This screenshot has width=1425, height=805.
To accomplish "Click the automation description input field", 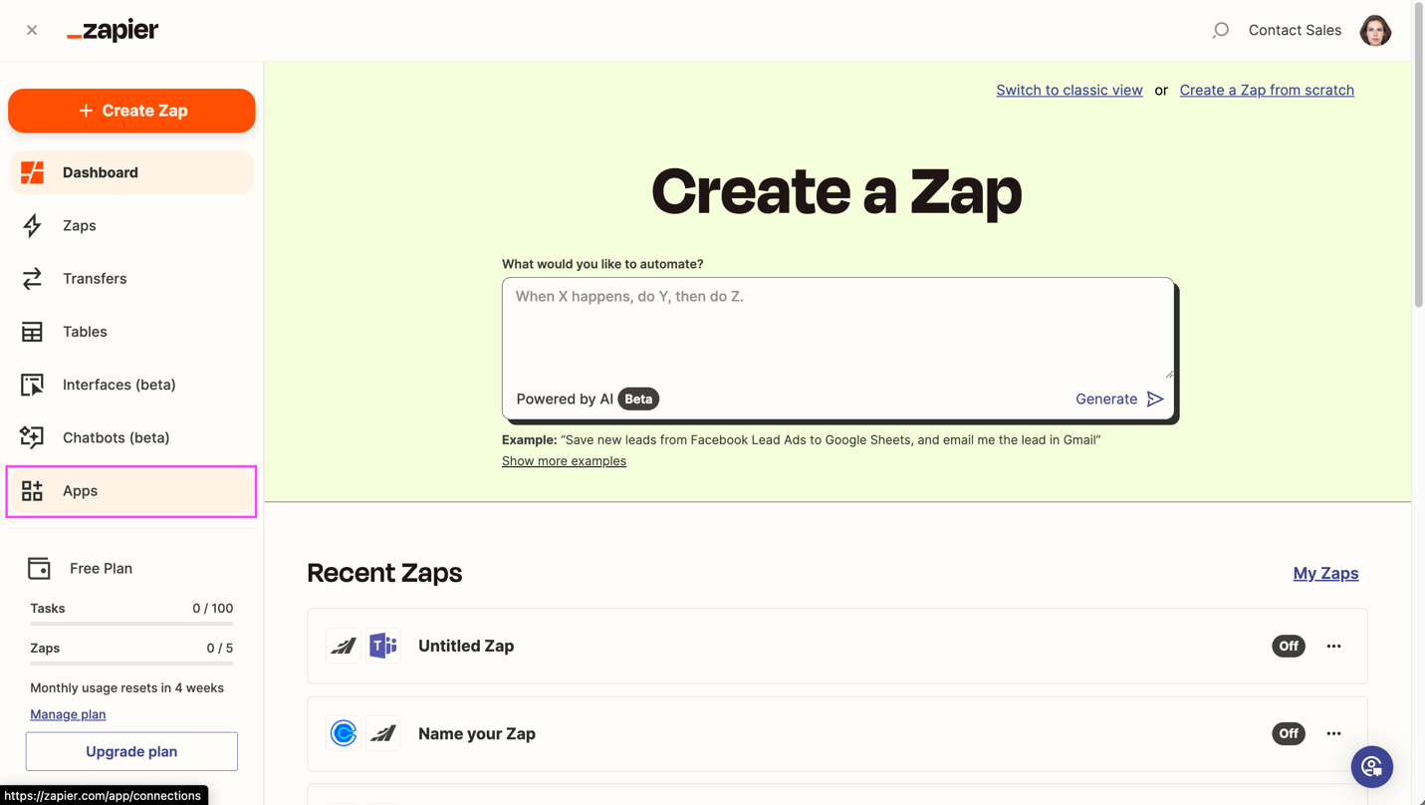I will [x=837, y=329].
